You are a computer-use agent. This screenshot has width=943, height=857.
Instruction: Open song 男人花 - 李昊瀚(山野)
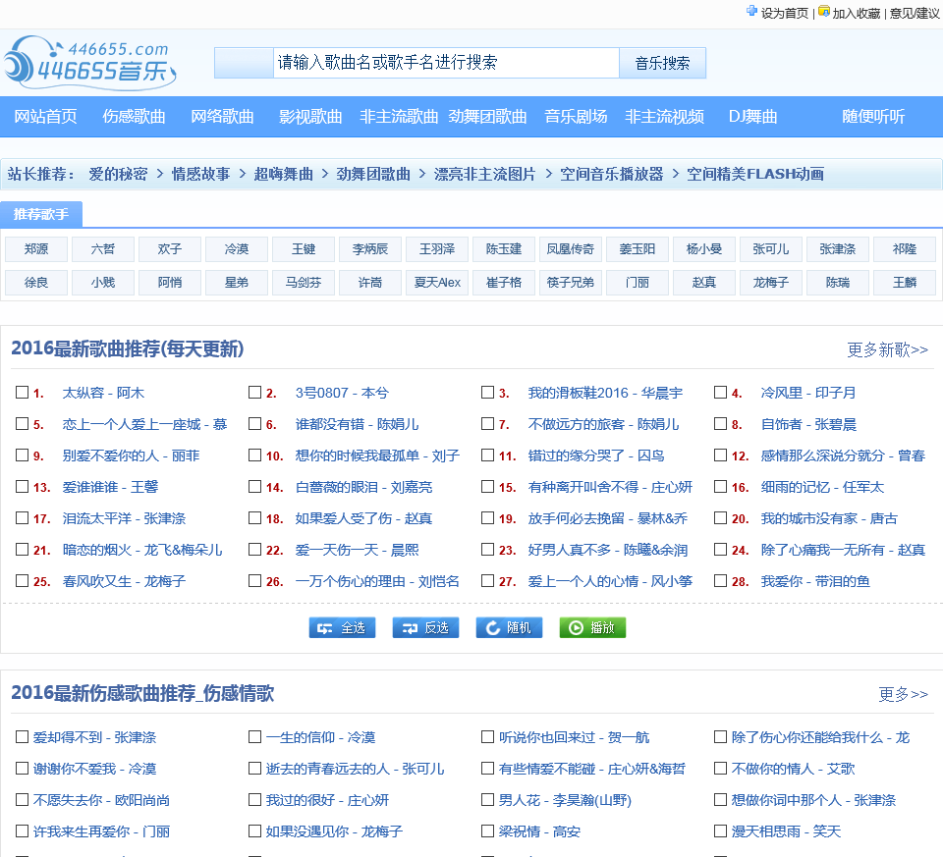click(565, 800)
